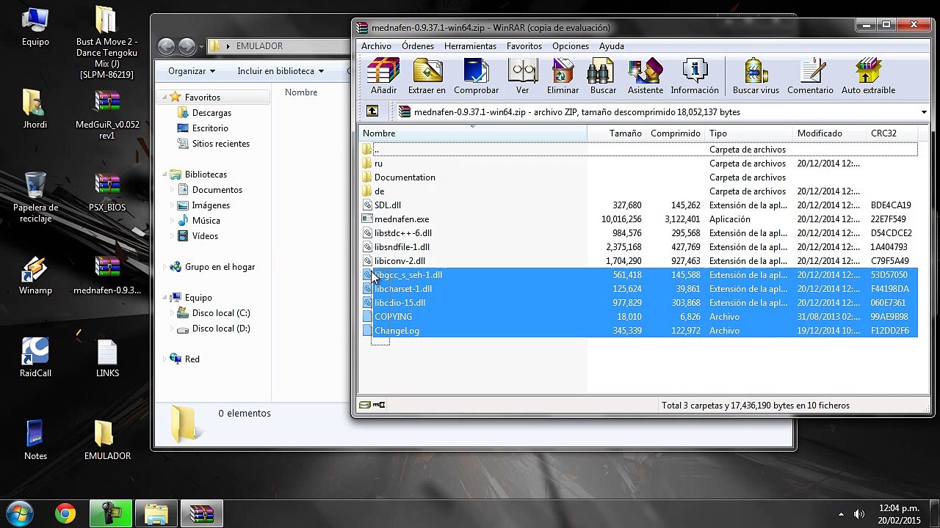Click the Eliminar toolbar icon
The height and width of the screenshot is (528, 940).
point(563,76)
